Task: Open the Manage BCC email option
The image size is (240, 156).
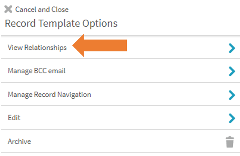Action: coord(37,71)
